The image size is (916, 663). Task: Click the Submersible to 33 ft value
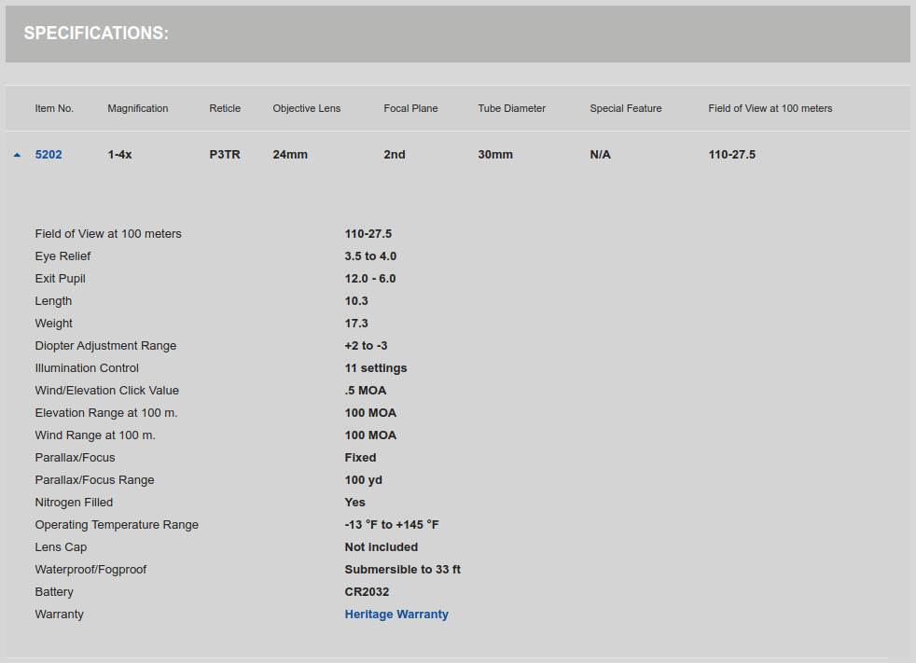pos(403,570)
